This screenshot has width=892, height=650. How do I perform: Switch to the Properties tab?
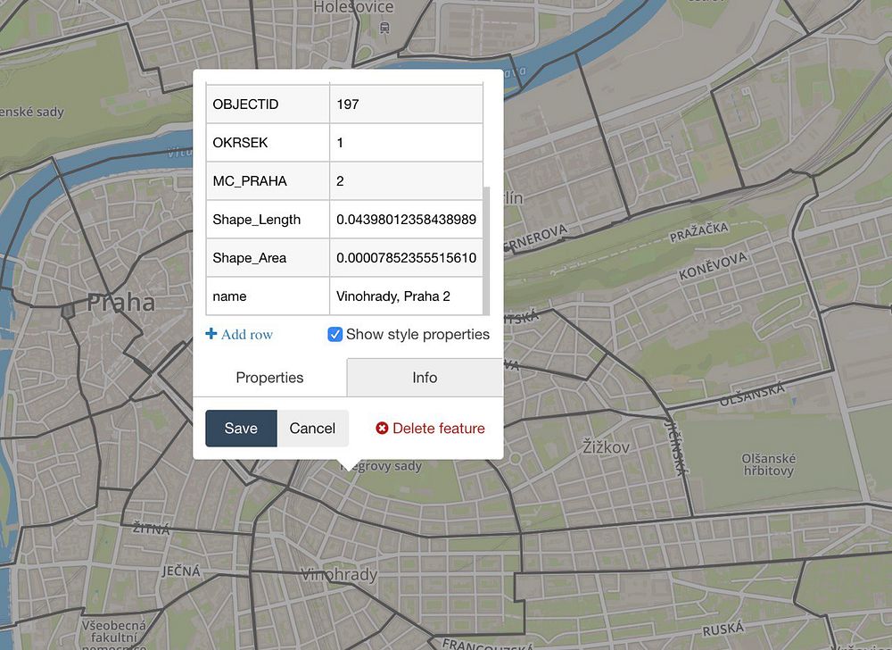[x=269, y=378]
